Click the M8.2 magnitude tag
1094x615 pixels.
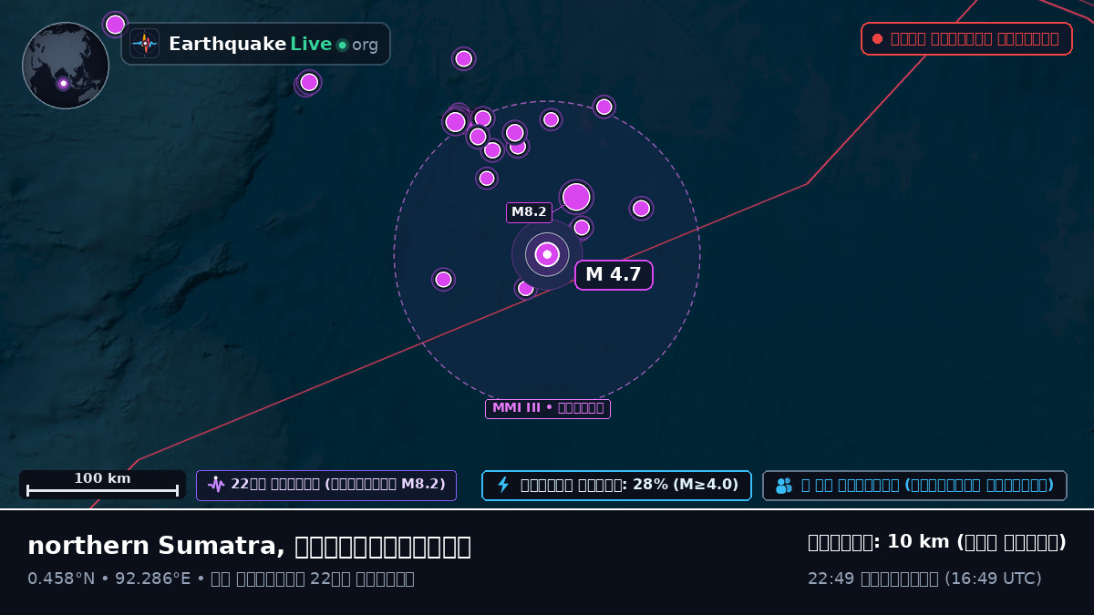tap(529, 212)
